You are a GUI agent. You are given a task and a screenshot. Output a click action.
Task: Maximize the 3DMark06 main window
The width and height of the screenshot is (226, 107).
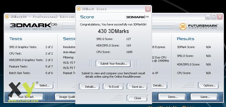(214, 17)
